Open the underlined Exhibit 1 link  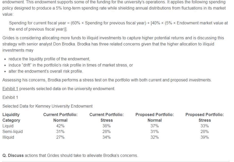(x=10, y=89)
